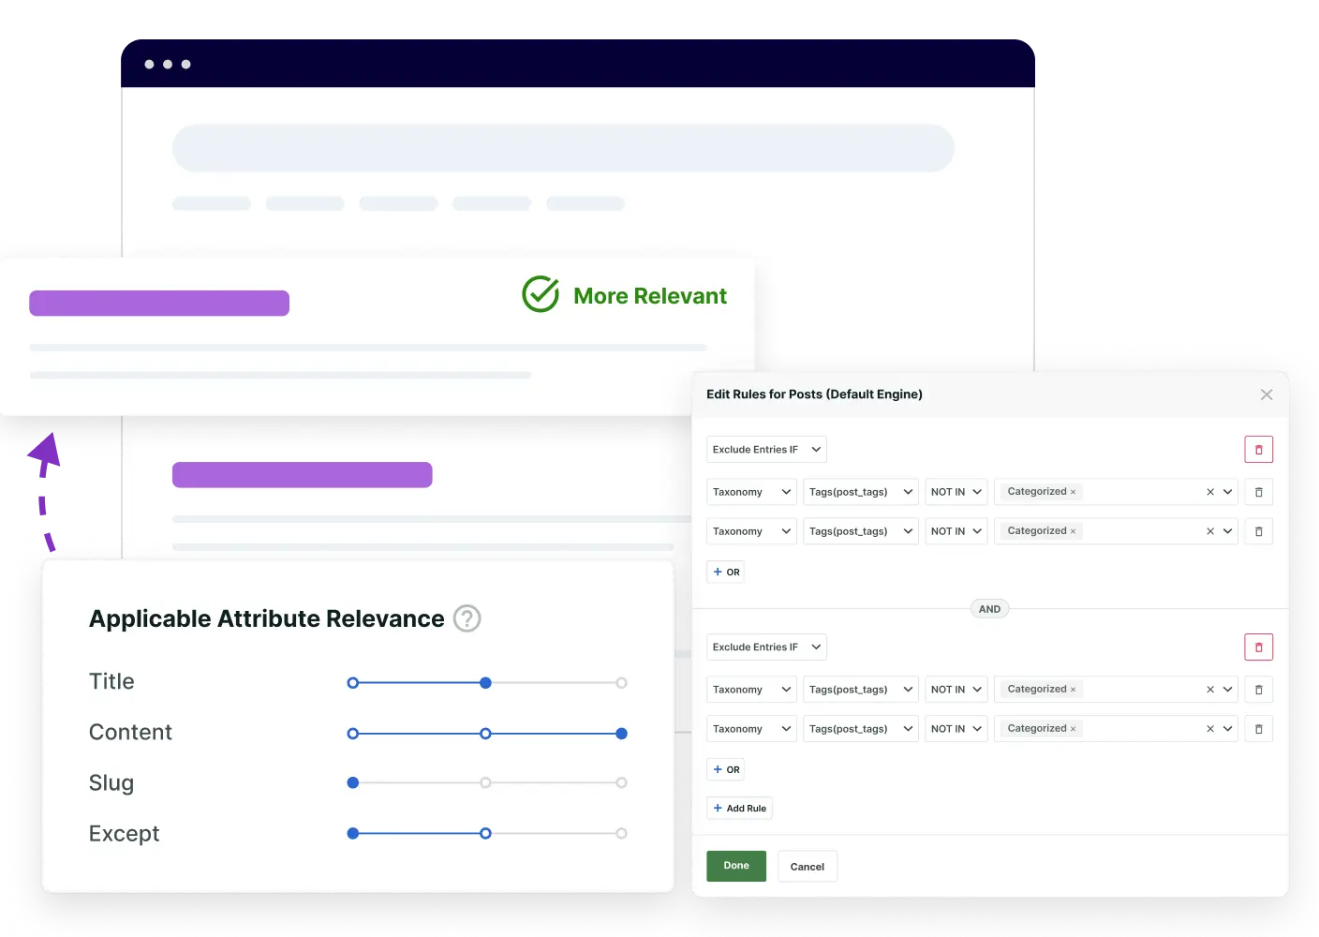The width and height of the screenshot is (1319, 937).
Task: Click the Cancel button
Action: tap(807, 866)
